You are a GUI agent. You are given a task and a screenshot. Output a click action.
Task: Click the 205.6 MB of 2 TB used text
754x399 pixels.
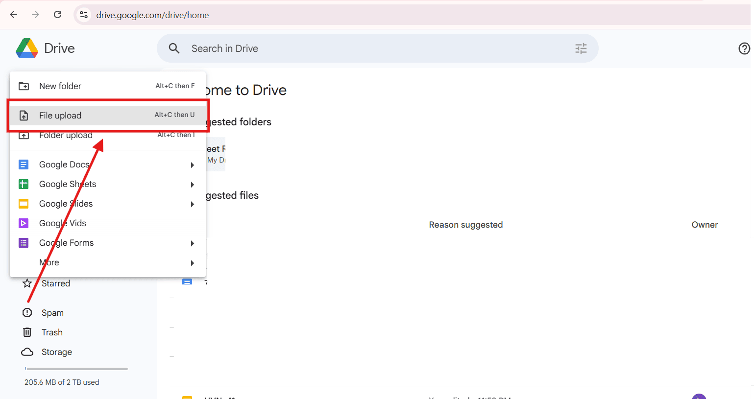point(62,382)
